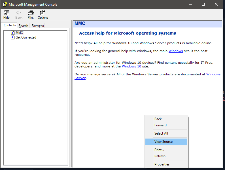Viewport: 225px width, 170px height.
Task: Click the MMC page heading text
Action: click(x=80, y=24)
